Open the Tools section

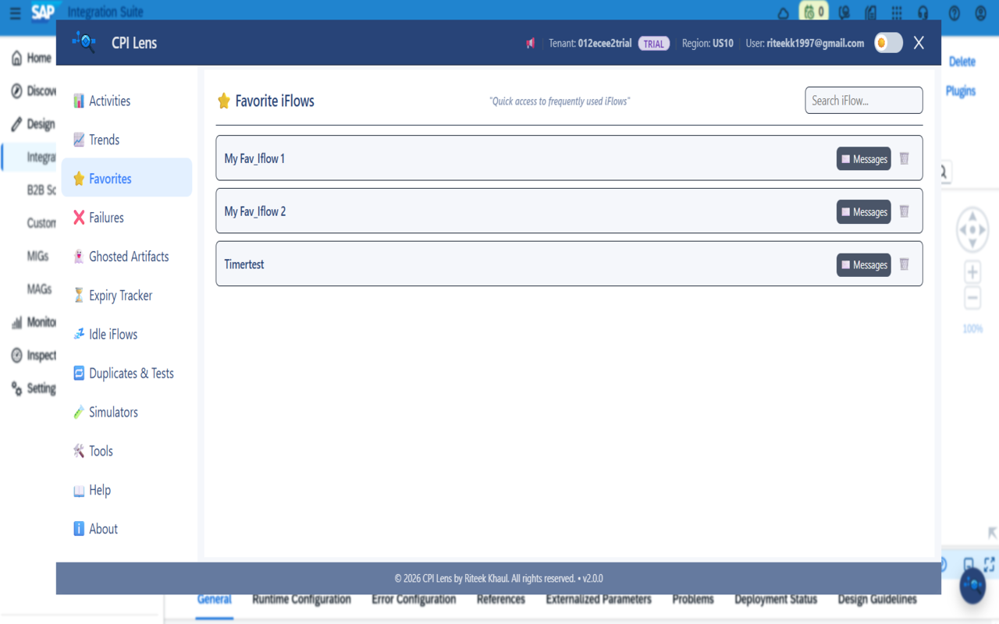pos(100,451)
